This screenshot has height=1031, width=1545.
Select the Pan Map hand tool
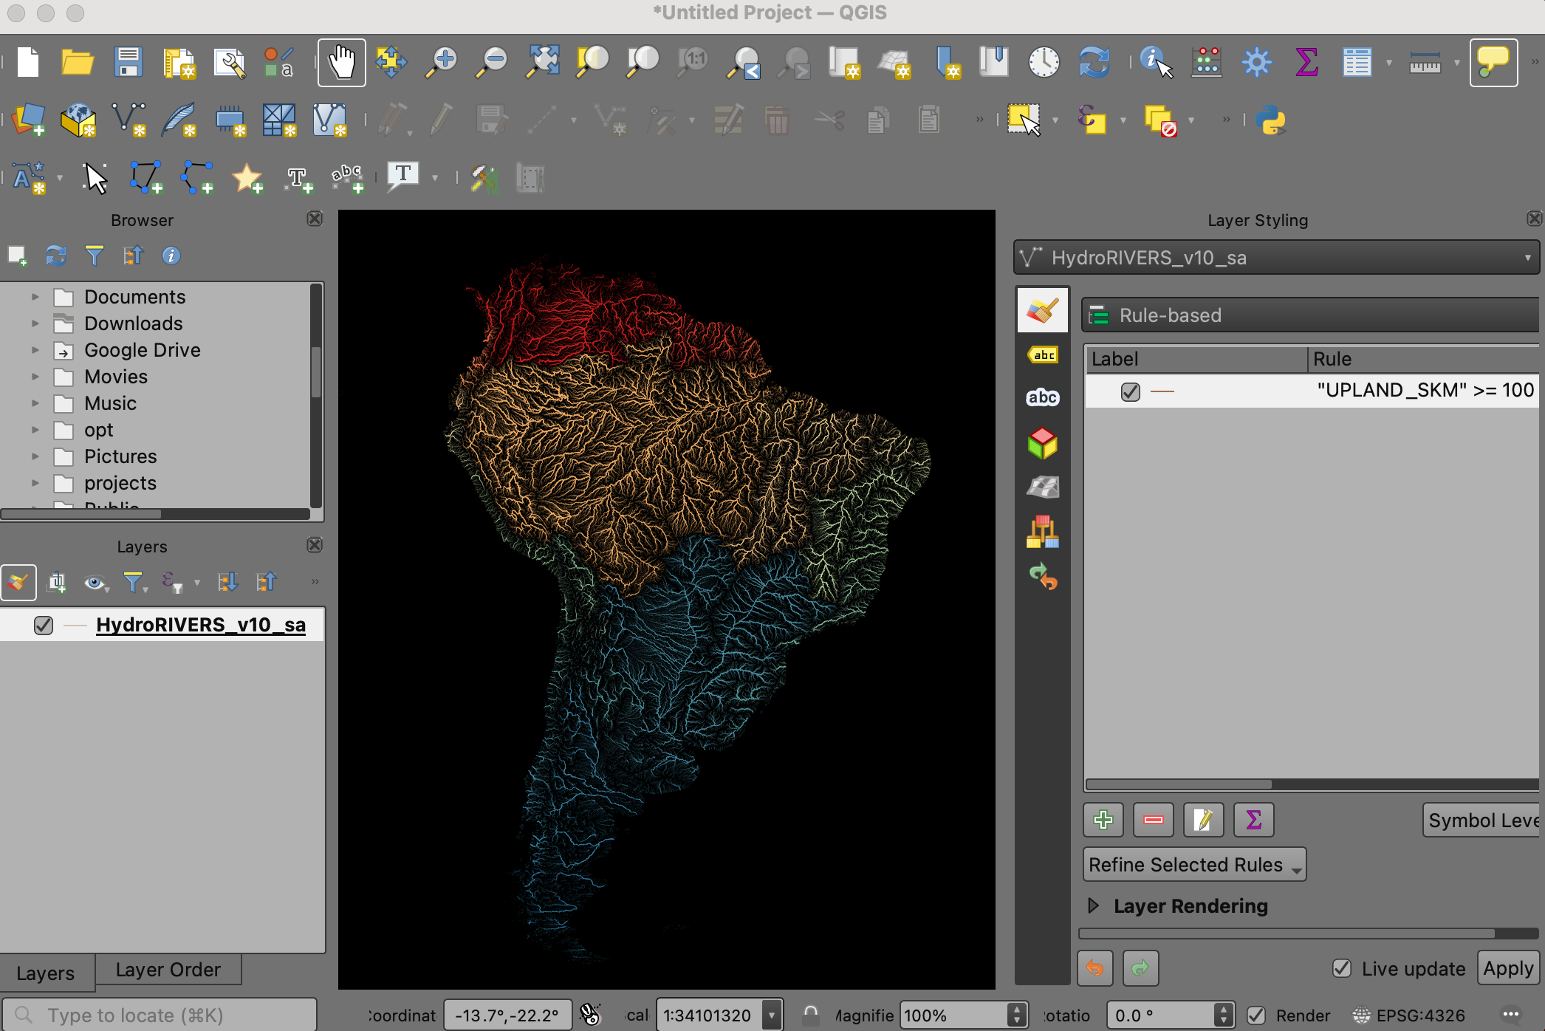pyautogui.click(x=342, y=63)
